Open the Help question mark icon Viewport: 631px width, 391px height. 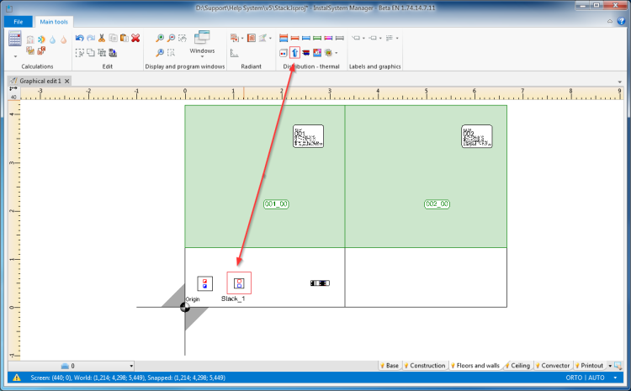tap(622, 21)
